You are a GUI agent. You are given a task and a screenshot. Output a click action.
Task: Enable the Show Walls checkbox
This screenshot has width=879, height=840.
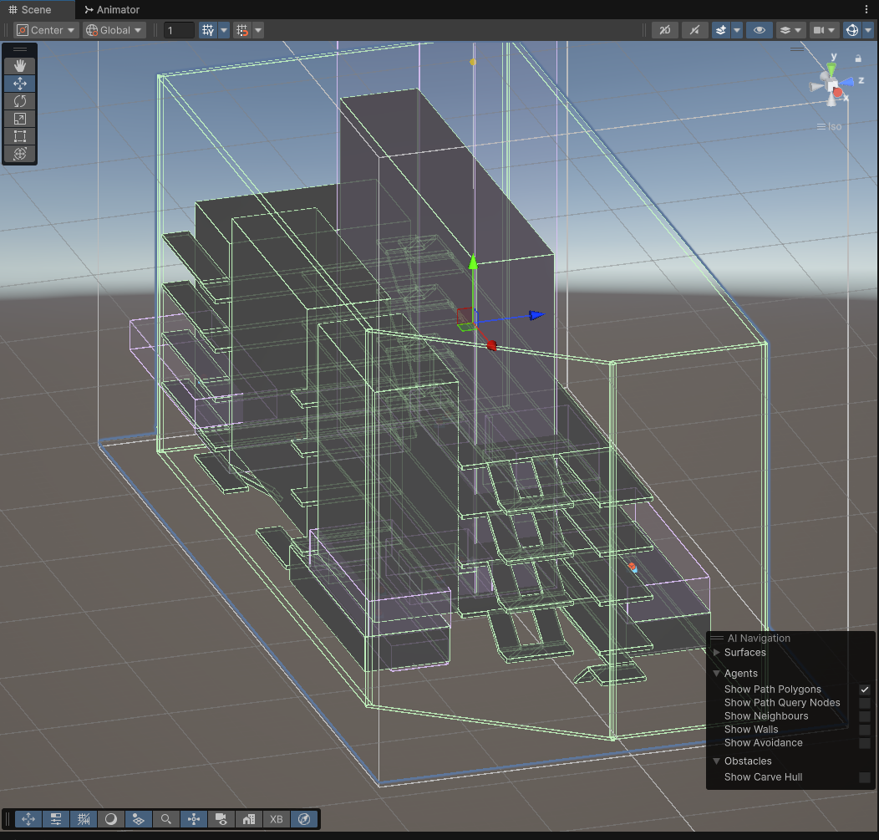865,730
